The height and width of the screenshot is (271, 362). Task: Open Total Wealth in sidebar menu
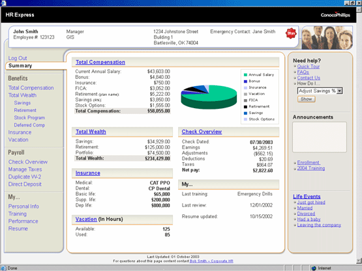point(22,95)
